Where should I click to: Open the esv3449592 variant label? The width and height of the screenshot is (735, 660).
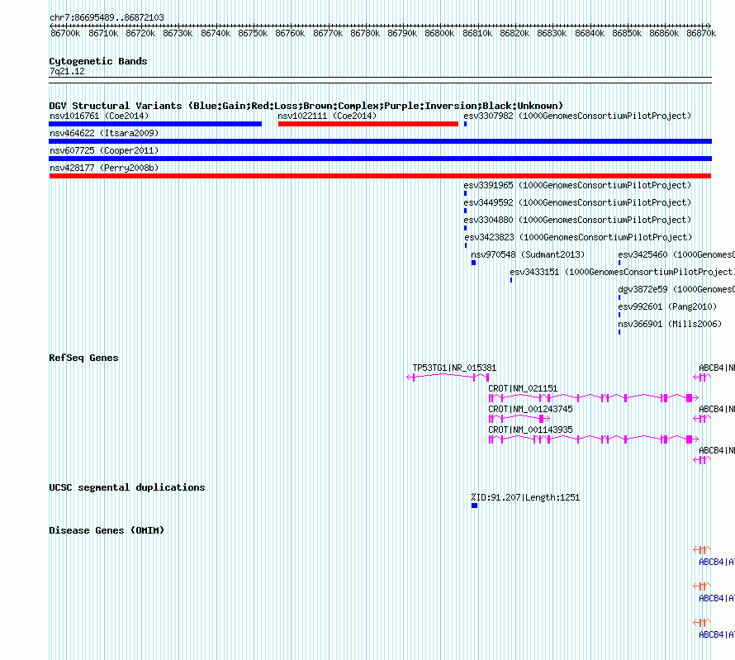pos(577,202)
